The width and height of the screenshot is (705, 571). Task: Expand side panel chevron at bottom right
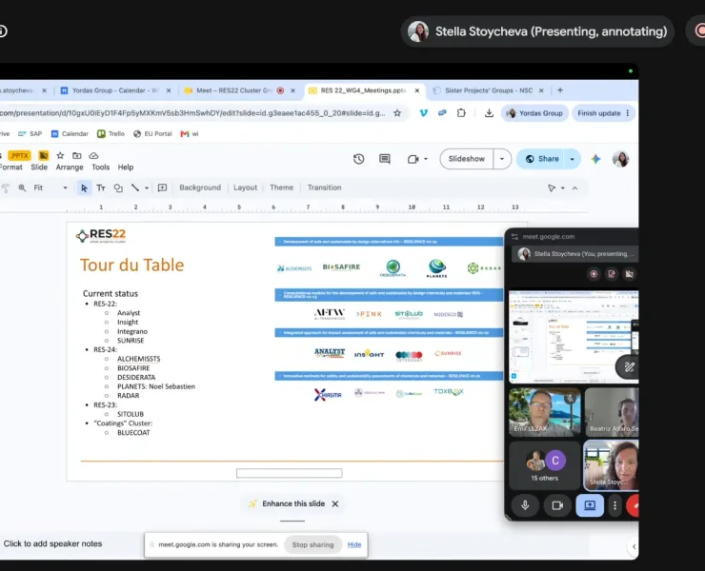click(x=634, y=547)
